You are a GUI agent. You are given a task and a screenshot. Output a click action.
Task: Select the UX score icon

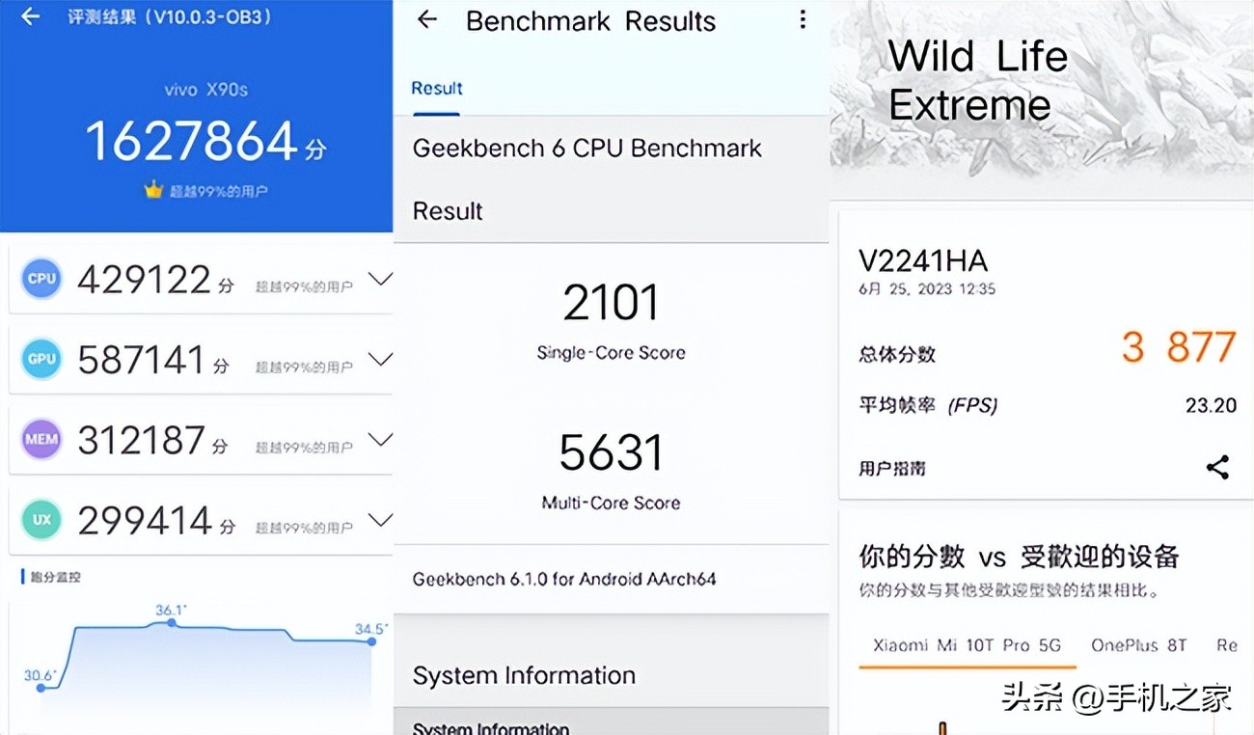pos(41,520)
